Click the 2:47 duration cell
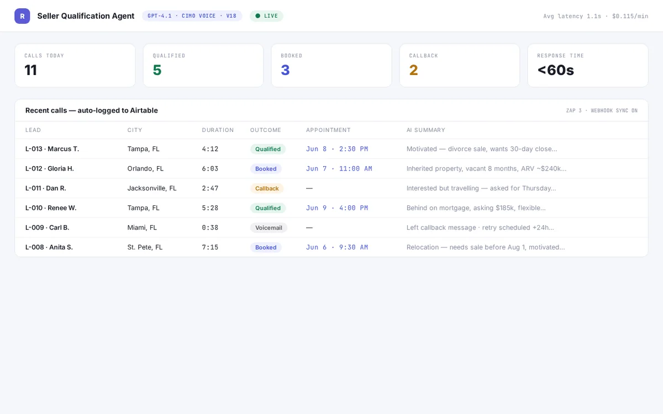This screenshot has height=414, width=663. tap(210, 188)
